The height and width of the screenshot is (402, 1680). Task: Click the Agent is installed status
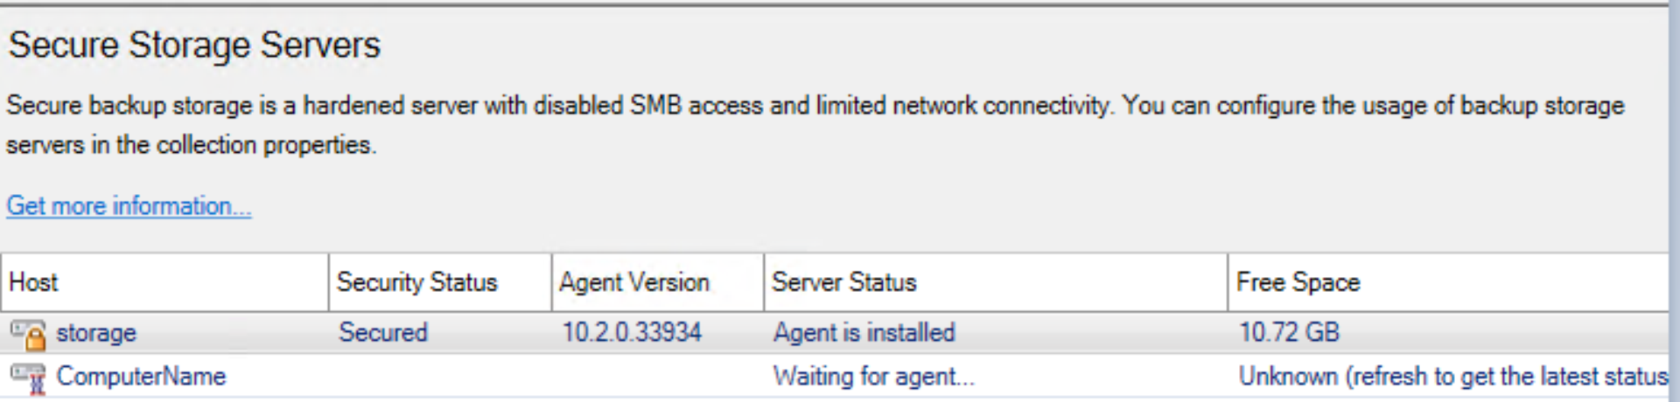tap(864, 333)
